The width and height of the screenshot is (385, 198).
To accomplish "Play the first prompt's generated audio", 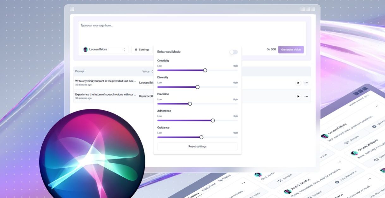I will pyautogui.click(x=298, y=83).
